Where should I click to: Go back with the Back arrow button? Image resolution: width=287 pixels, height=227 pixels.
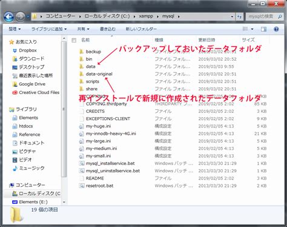coord(8,16)
